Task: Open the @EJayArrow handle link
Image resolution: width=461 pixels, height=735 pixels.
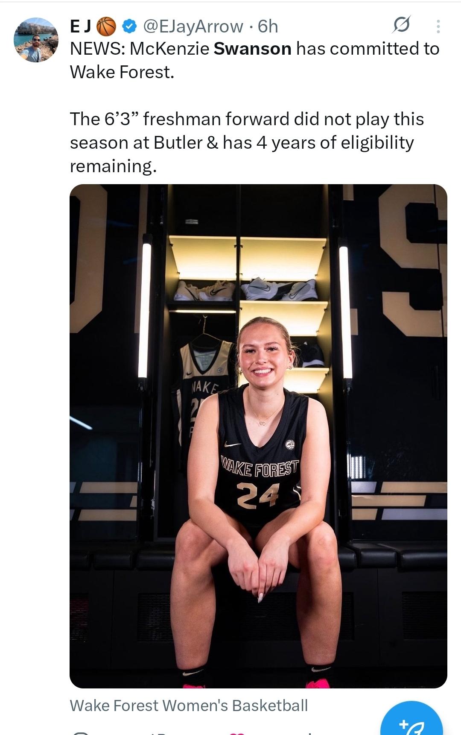Action: coord(193,26)
